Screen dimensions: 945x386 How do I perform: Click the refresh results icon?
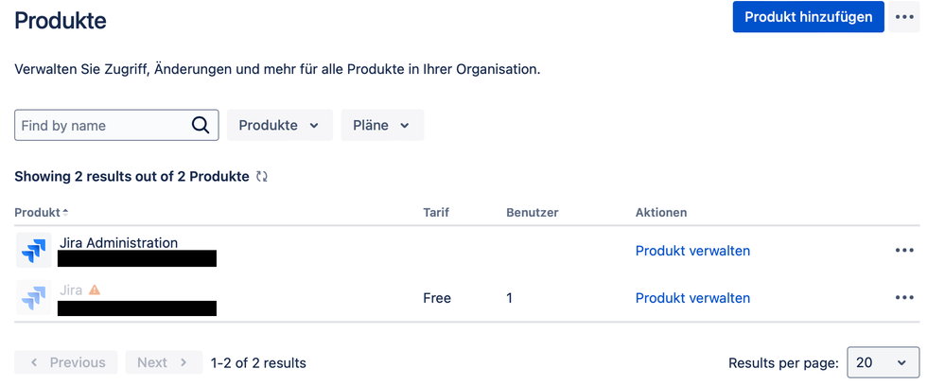(x=262, y=177)
